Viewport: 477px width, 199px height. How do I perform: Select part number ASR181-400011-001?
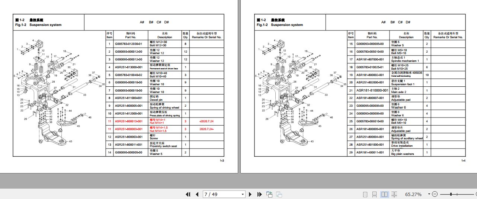pyautogui.click(x=370, y=153)
